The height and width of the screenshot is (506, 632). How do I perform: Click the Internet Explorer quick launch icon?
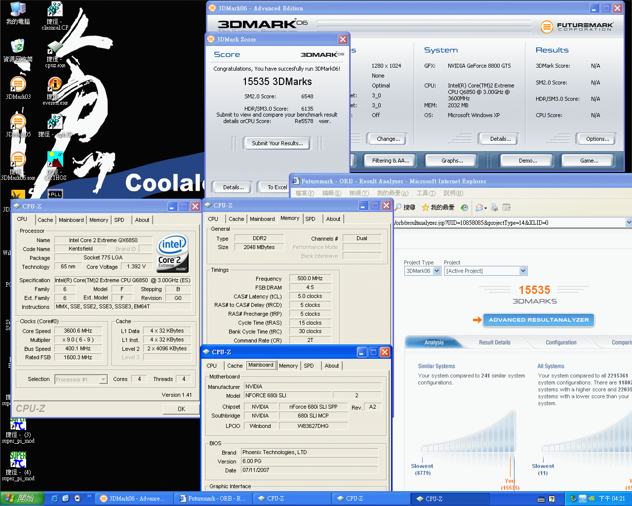[55, 499]
